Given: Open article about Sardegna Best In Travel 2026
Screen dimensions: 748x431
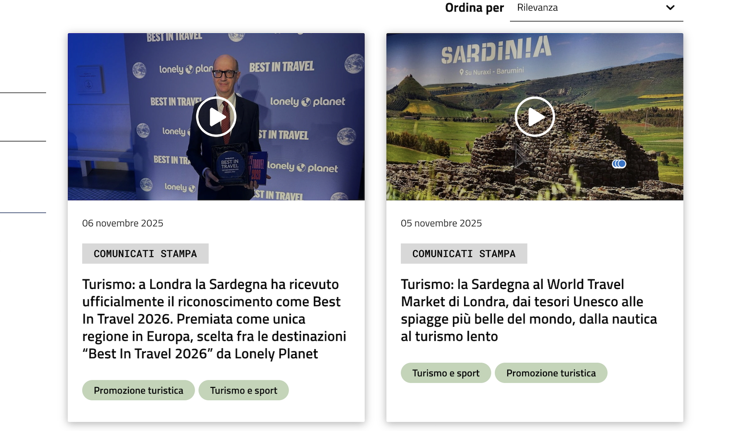Looking at the screenshot, I should (214, 319).
